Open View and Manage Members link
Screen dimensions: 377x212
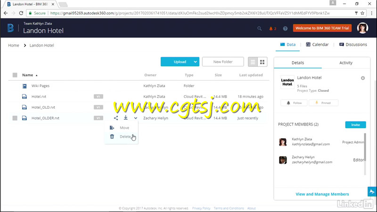(322, 194)
